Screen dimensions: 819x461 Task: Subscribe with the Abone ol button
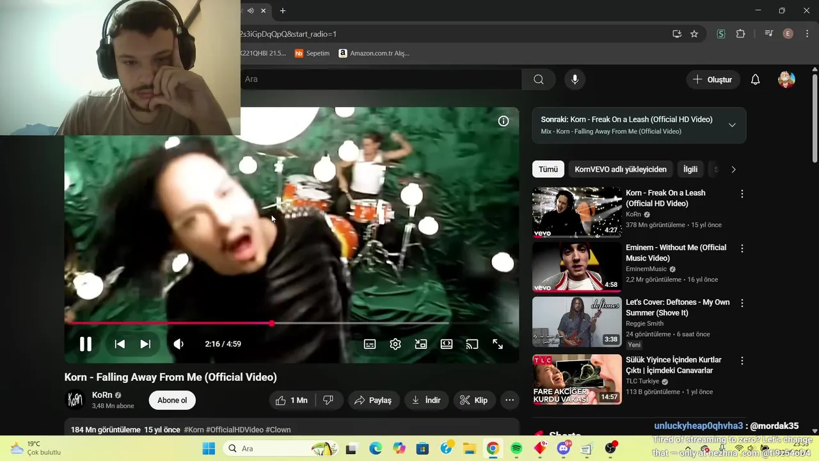pos(172,400)
